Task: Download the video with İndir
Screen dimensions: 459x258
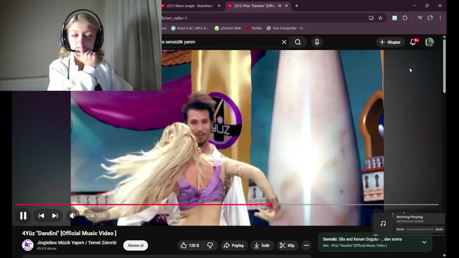Action: [x=262, y=245]
